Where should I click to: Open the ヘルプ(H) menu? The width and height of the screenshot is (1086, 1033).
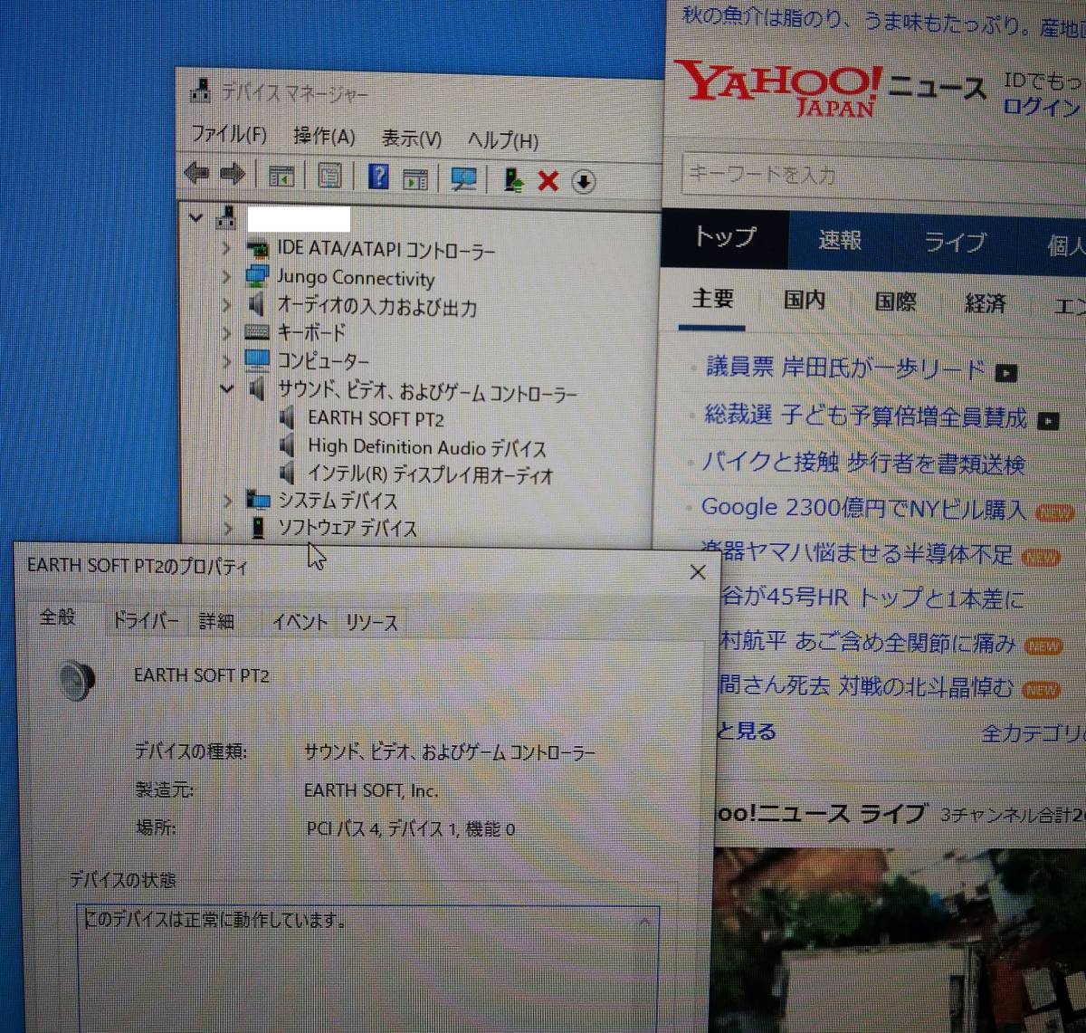coord(503,140)
